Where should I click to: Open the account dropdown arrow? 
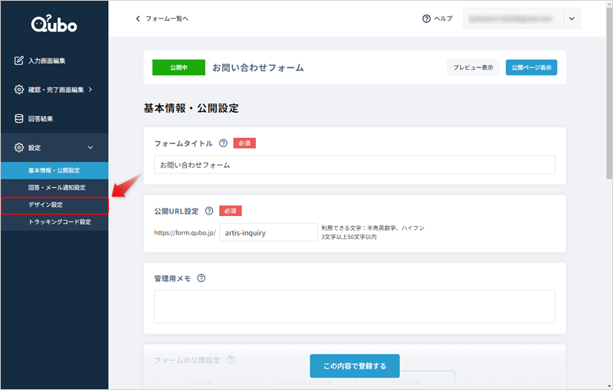572,18
